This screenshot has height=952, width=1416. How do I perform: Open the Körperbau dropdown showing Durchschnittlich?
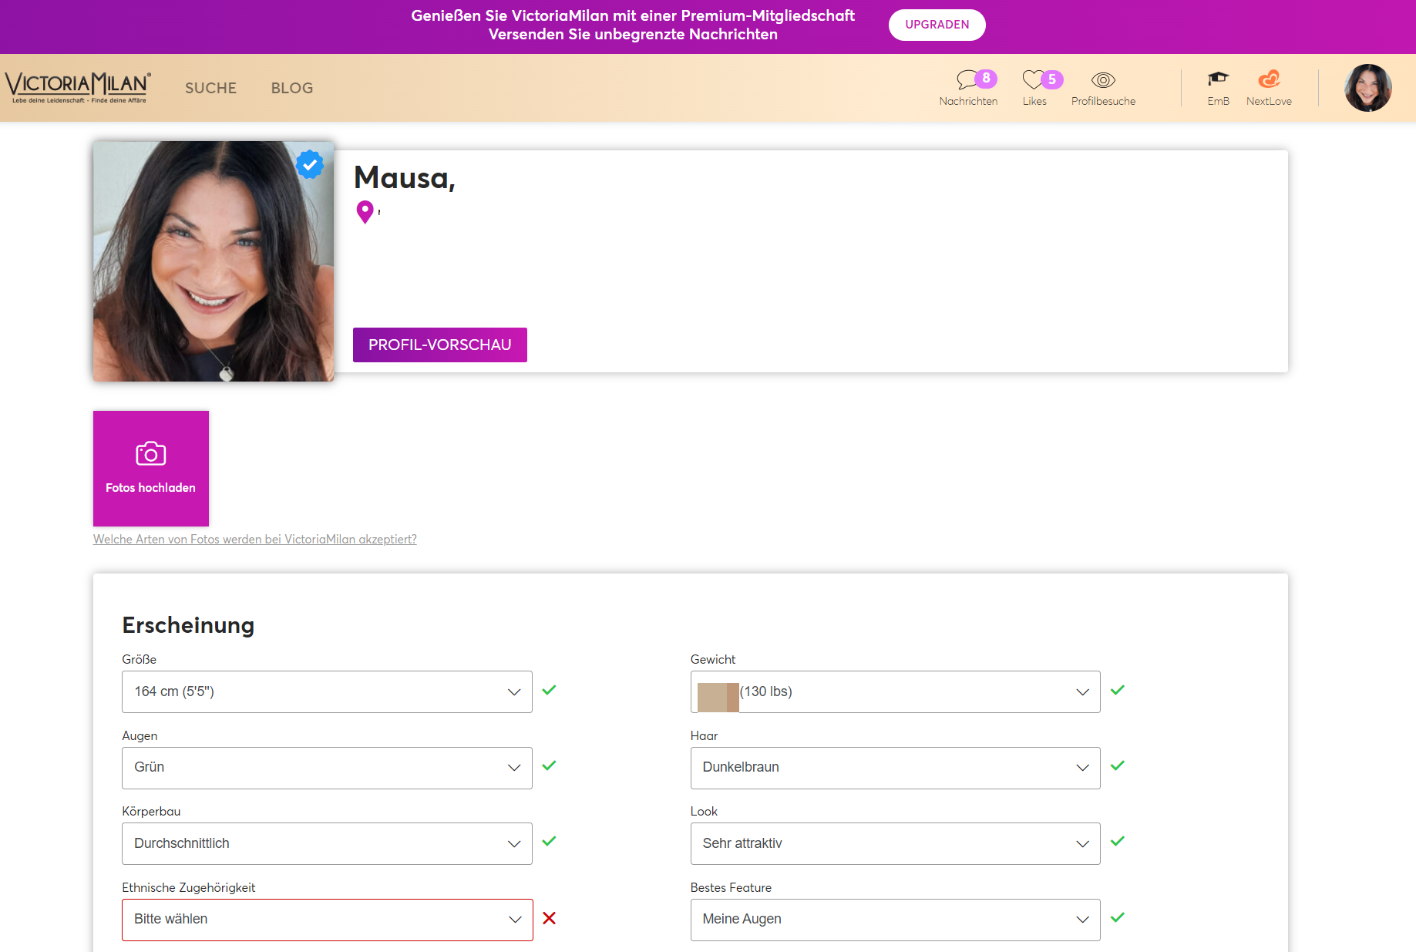click(327, 843)
